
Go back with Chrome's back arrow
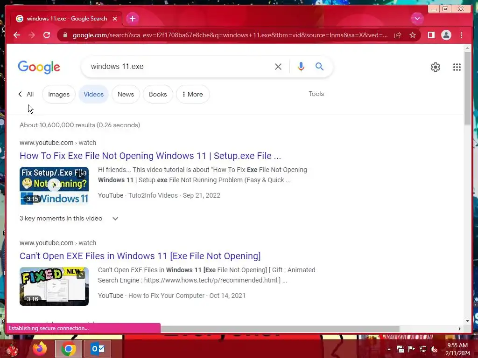(x=17, y=35)
